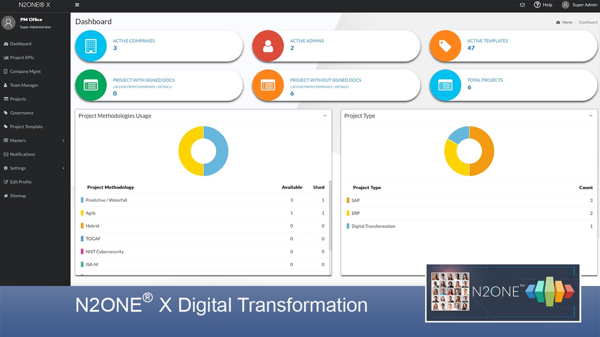Viewport: 600px width, 337px height.
Task: Click the Notifications envelope icon
Action: (6, 154)
